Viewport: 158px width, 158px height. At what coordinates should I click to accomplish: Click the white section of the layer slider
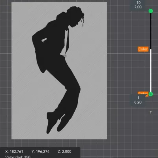coord(151,70)
